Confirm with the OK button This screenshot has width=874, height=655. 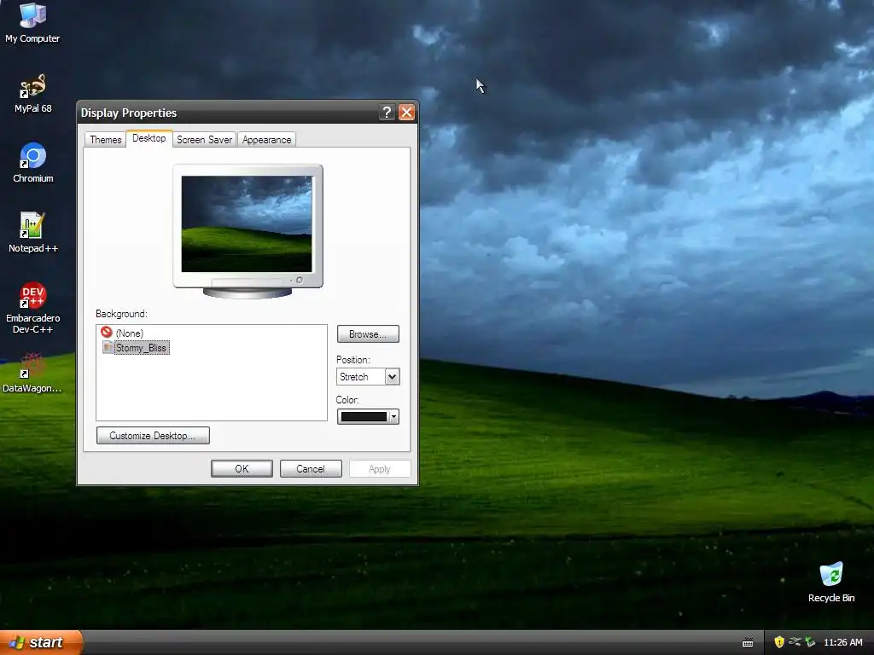click(x=242, y=469)
